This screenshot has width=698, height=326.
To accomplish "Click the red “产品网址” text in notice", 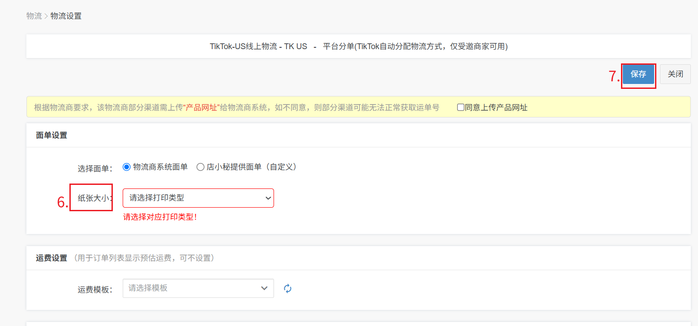I will (x=202, y=107).
